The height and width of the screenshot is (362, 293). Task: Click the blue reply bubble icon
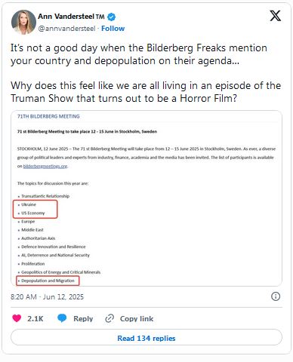62,318
